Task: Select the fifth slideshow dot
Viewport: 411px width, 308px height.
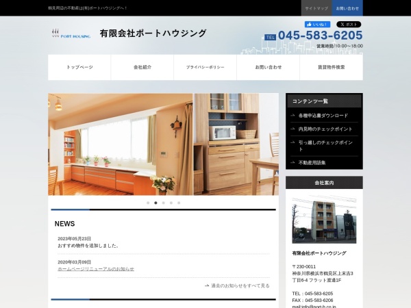Action: click(179, 203)
